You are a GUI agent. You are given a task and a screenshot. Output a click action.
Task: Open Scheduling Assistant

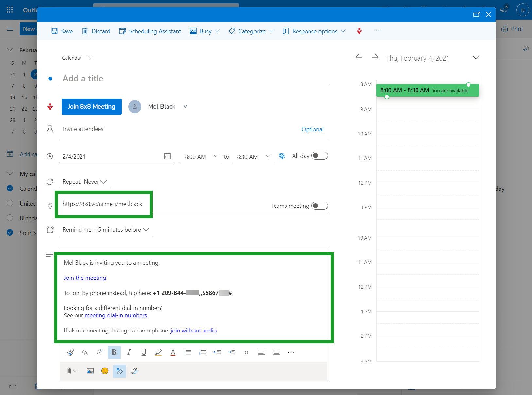tap(150, 31)
